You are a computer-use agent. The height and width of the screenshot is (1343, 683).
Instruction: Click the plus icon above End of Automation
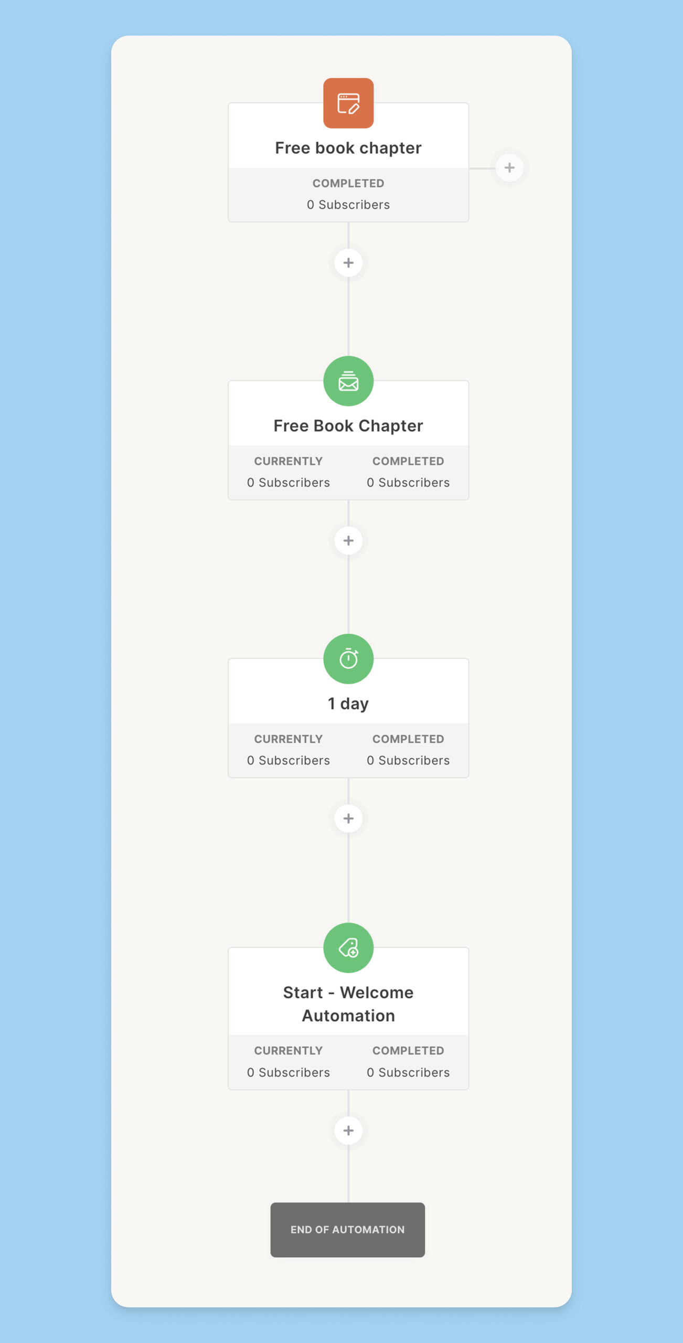[x=348, y=1131]
